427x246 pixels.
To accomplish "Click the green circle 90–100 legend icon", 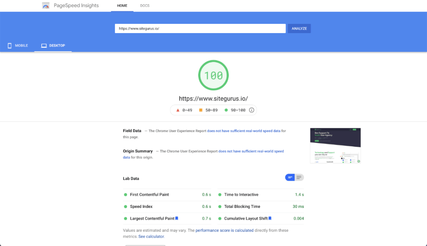I will (x=226, y=110).
